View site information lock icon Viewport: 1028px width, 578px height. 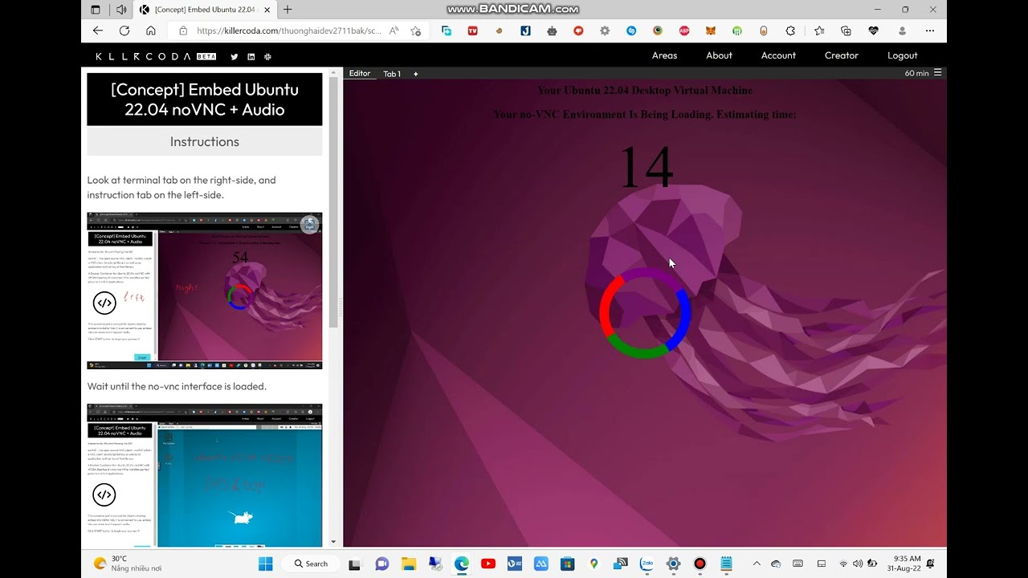click(x=183, y=31)
